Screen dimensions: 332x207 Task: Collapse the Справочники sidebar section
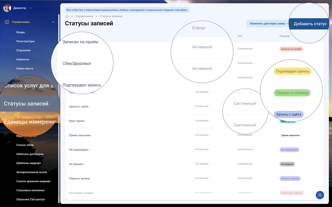53,22
